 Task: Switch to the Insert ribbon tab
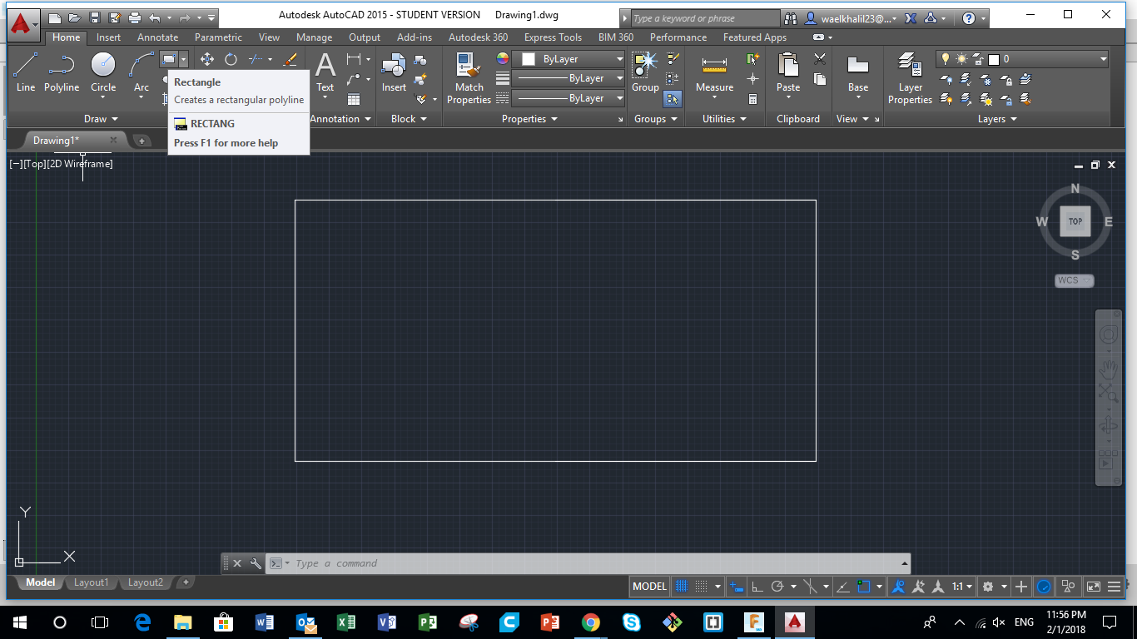tap(108, 37)
